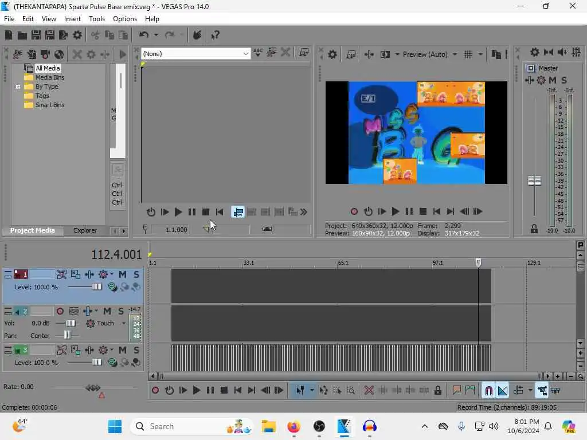The width and height of the screenshot is (587, 440).
Task: Solo audio track 2
Action: (120, 311)
